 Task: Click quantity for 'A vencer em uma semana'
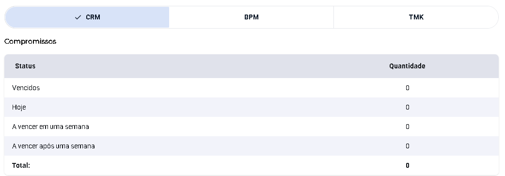(408, 127)
